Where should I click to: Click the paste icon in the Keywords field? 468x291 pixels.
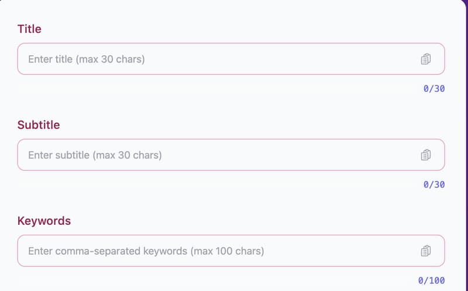coord(426,251)
